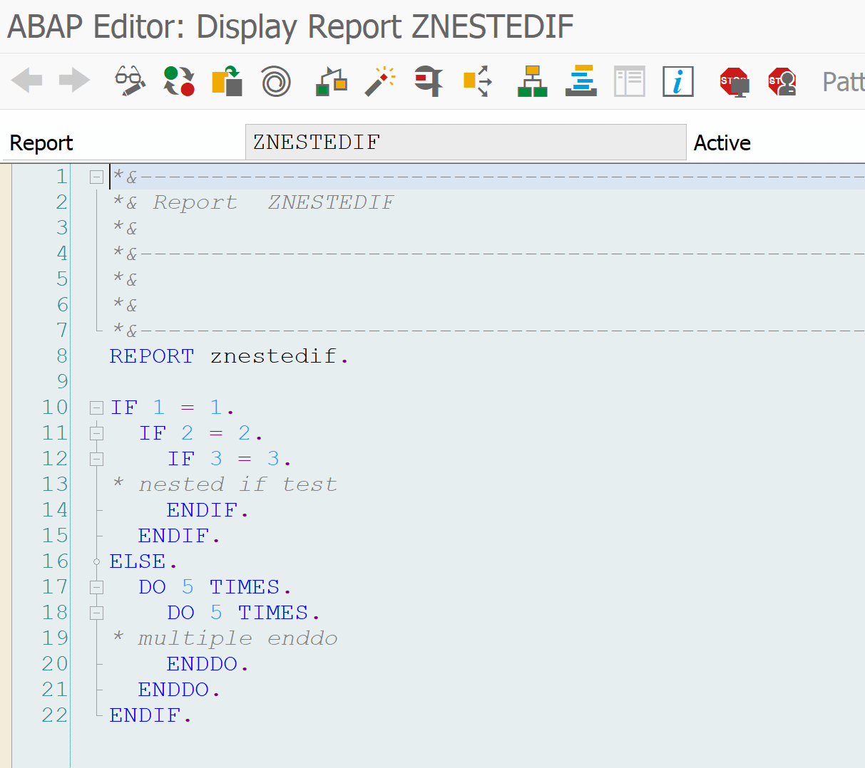Switch to change mode via glasses-pencil icon
865x768 pixels.
(x=129, y=81)
